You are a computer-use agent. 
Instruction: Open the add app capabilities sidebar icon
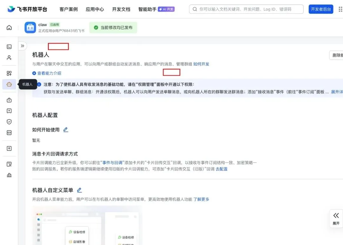tap(9, 73)
